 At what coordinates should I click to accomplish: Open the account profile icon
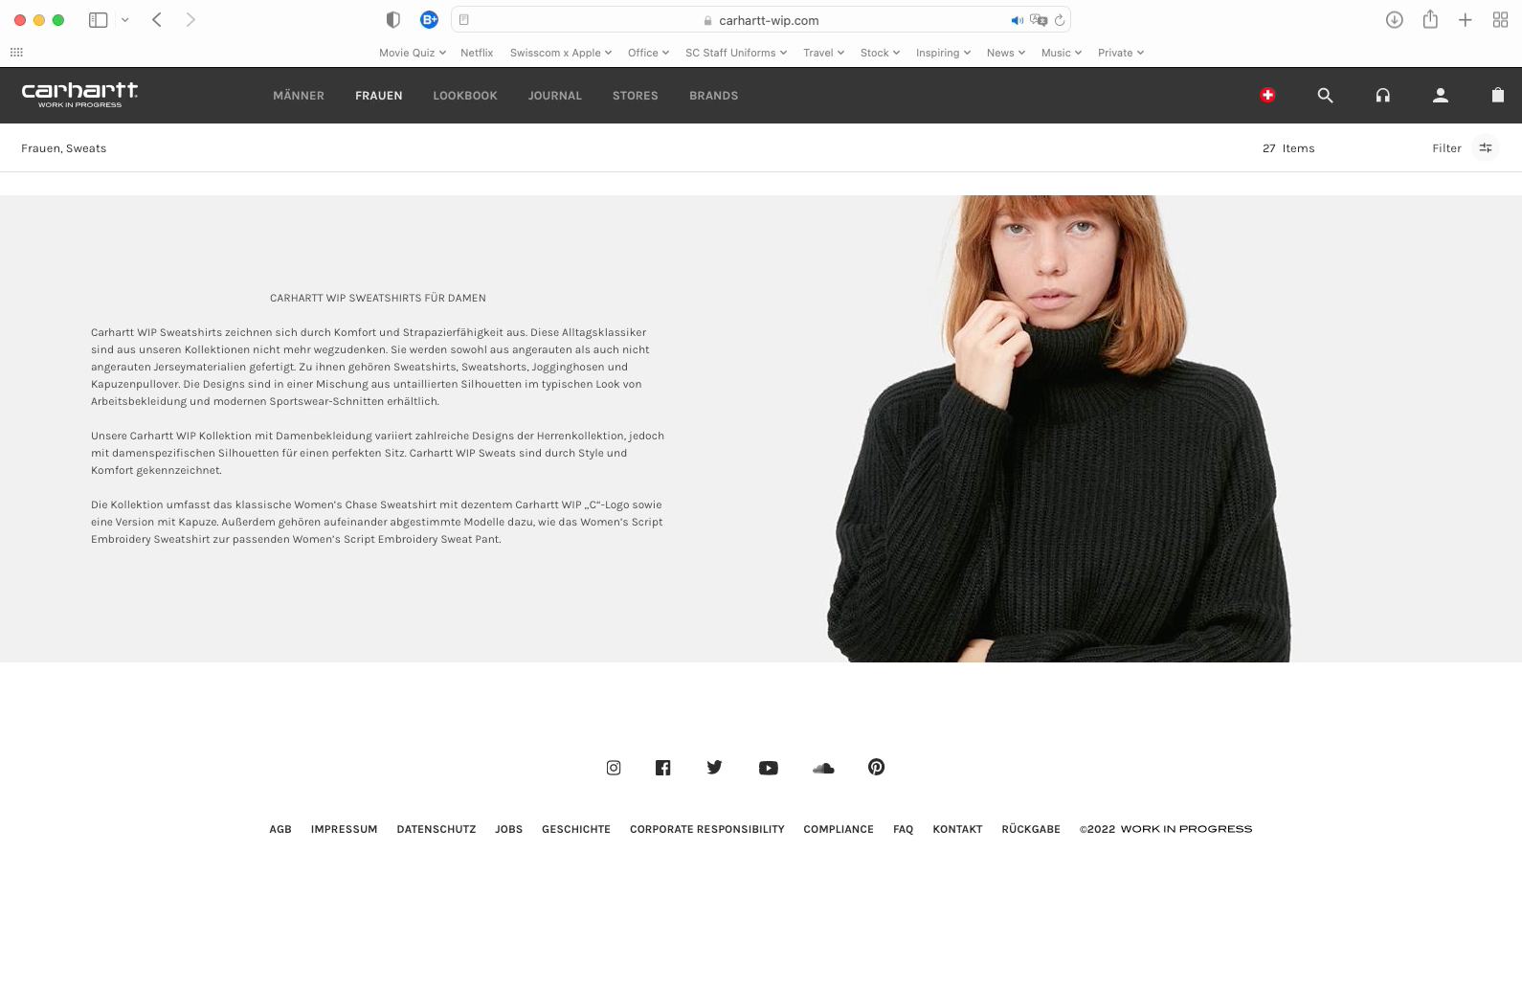coord(1441,95)
